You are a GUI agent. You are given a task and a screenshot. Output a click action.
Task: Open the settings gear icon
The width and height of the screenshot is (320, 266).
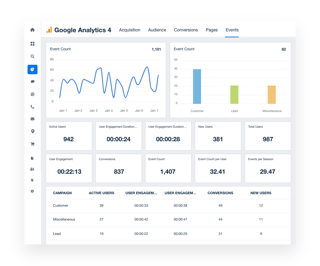tap(32, 191)
